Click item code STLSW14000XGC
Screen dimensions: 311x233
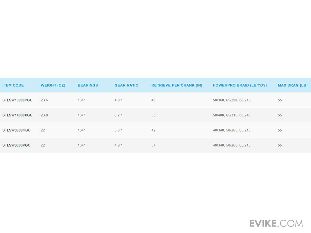click(17, 115)
